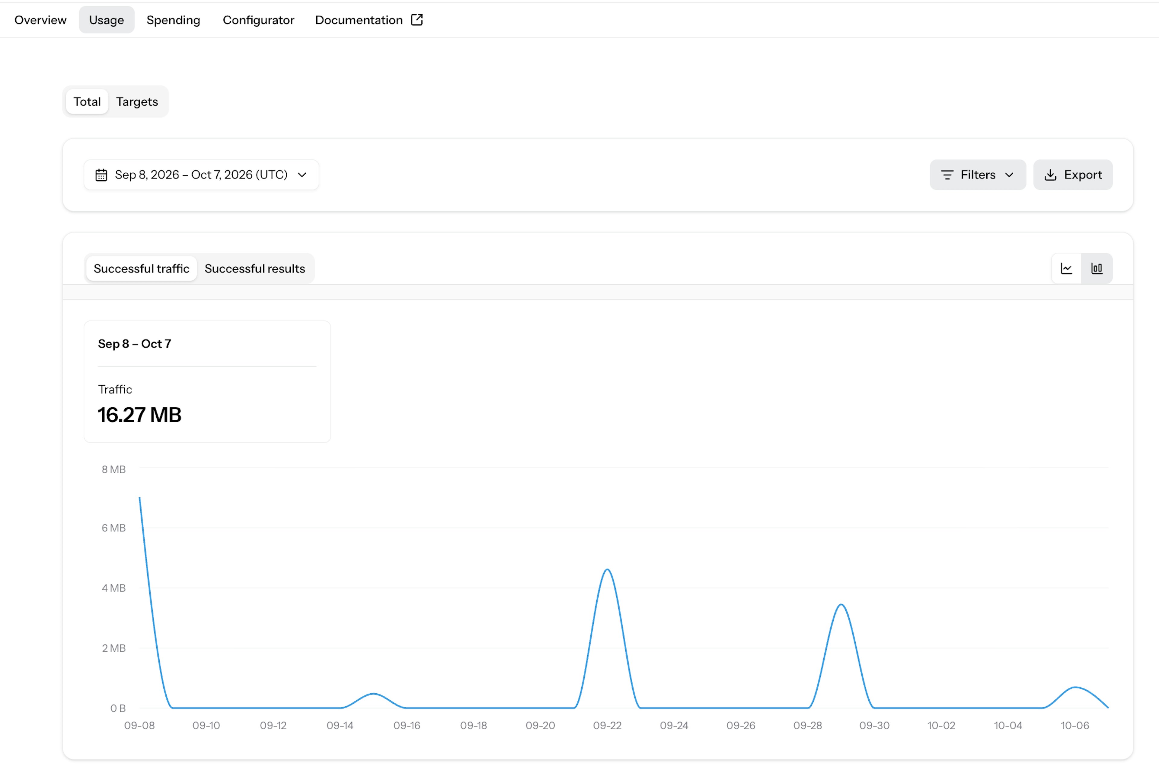Screen dimensions: 1159x771
Task: Click the 8 MB y-axis label
Action: [x=113, y=470]
